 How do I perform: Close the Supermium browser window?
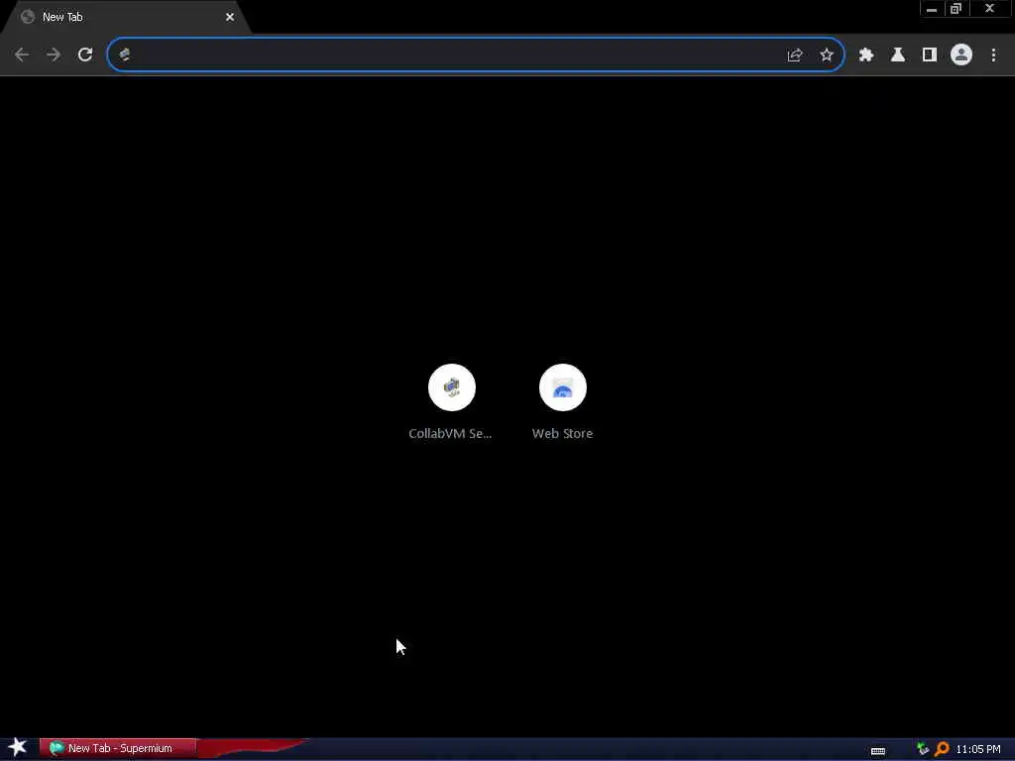pyautogui.click(x=989, y=9)
